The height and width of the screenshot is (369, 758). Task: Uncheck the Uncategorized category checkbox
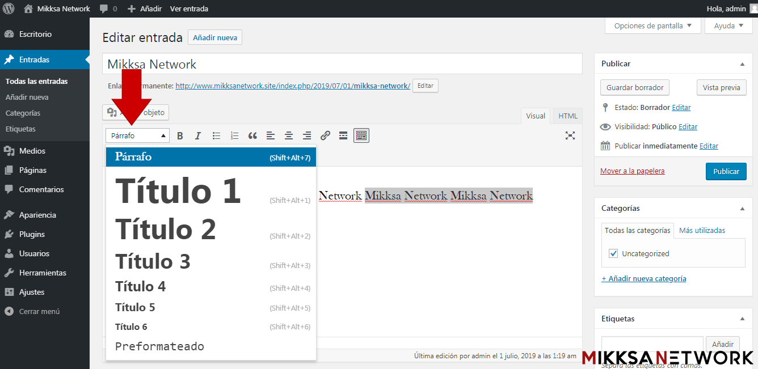613,253
